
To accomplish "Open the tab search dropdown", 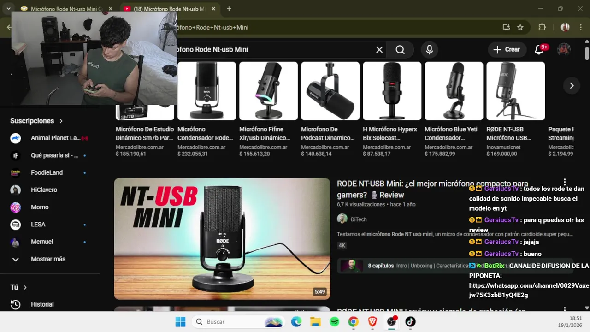I will 8,9.
